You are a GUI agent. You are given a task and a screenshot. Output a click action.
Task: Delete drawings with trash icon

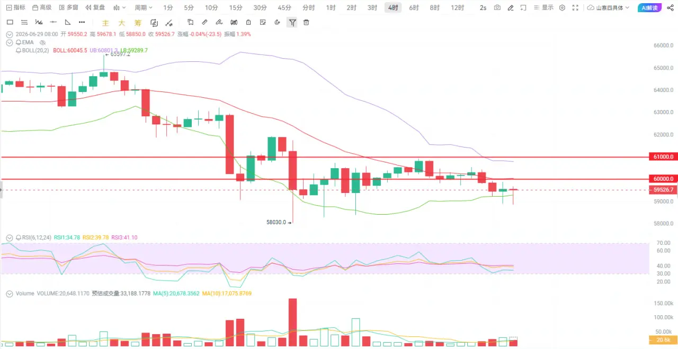pyautogui.click(x=306, y=22)
